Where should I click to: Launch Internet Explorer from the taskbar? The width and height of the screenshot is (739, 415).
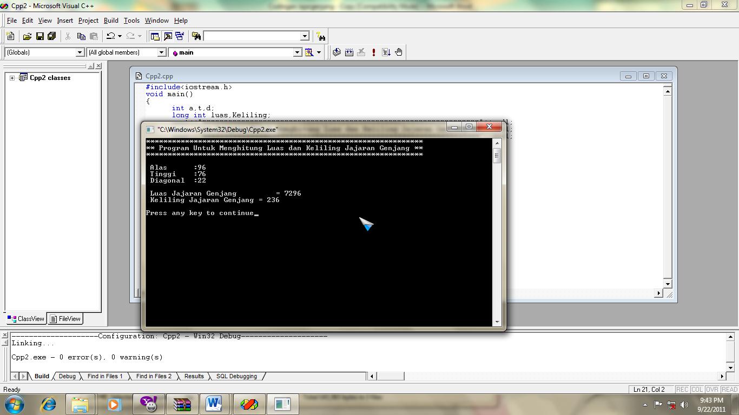[x=48, y=404]
